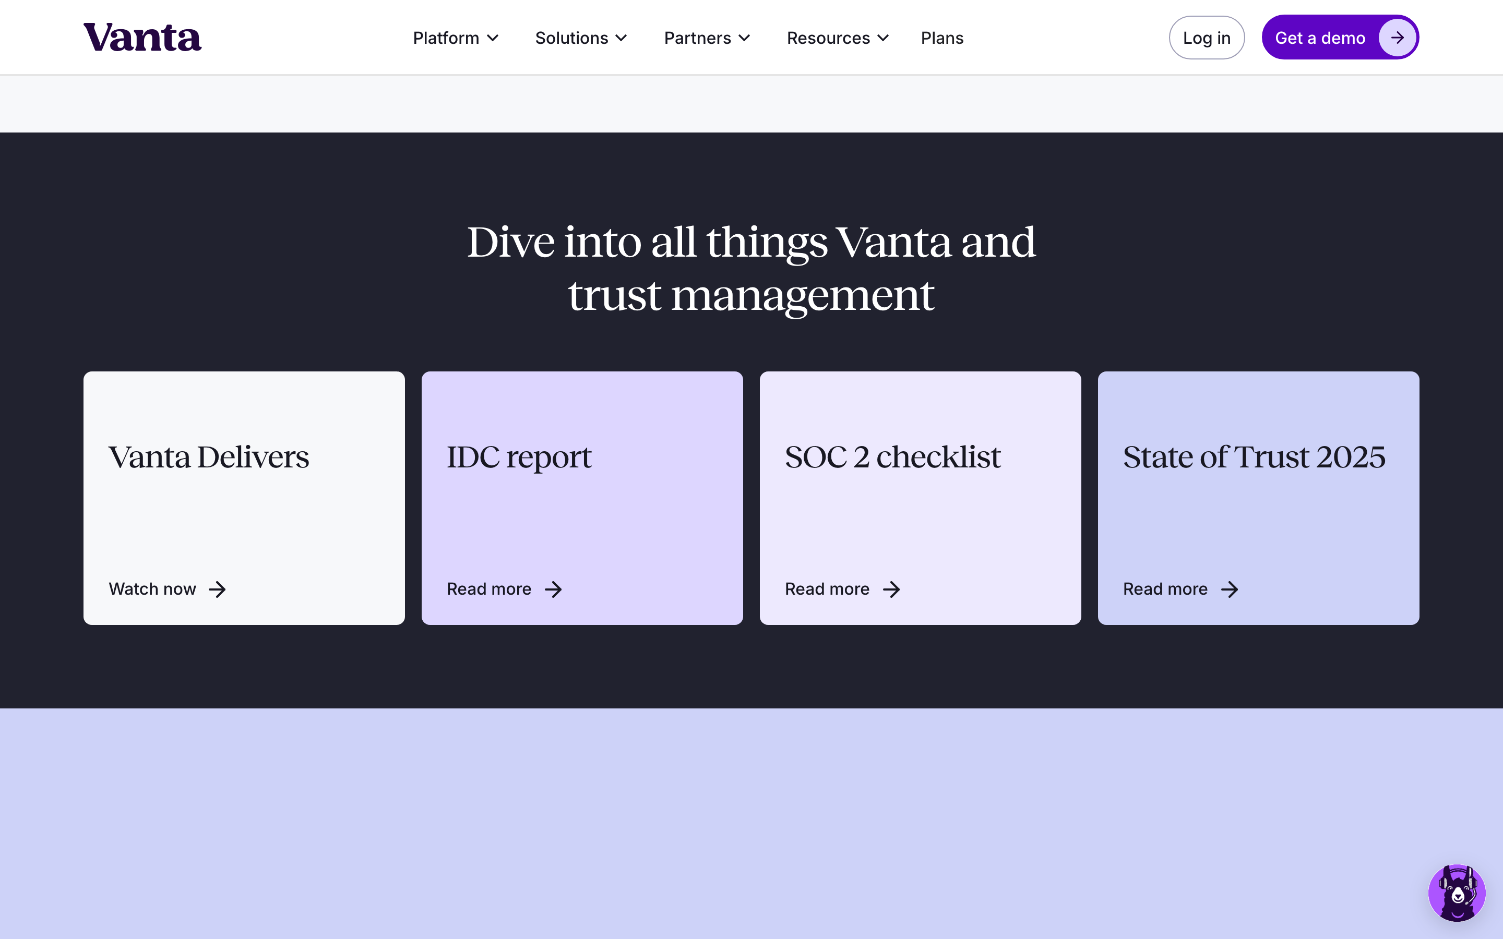Open the IDC report card title
Viewport: 1503px width, 939px height.
[519, 459]
